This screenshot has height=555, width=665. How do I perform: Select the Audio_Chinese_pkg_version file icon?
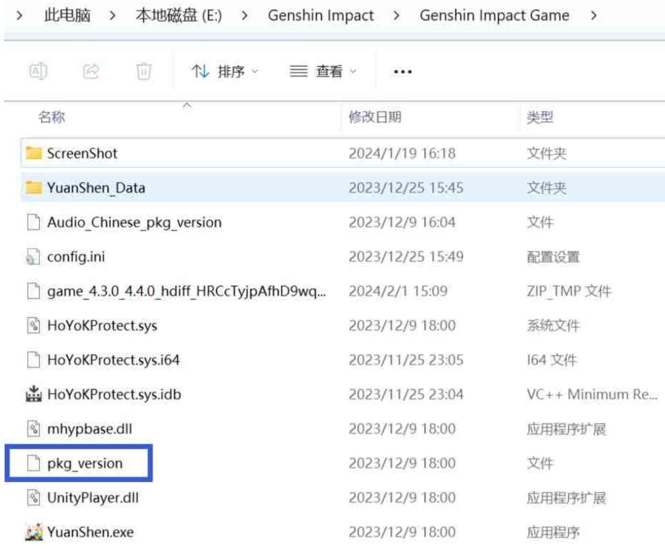click(x=34, y=222)
